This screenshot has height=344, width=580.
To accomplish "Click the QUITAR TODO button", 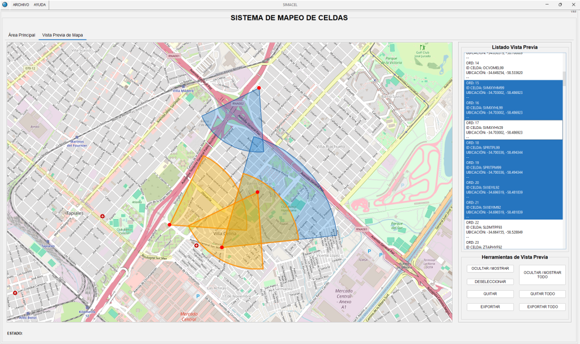I will click(542, 294).
